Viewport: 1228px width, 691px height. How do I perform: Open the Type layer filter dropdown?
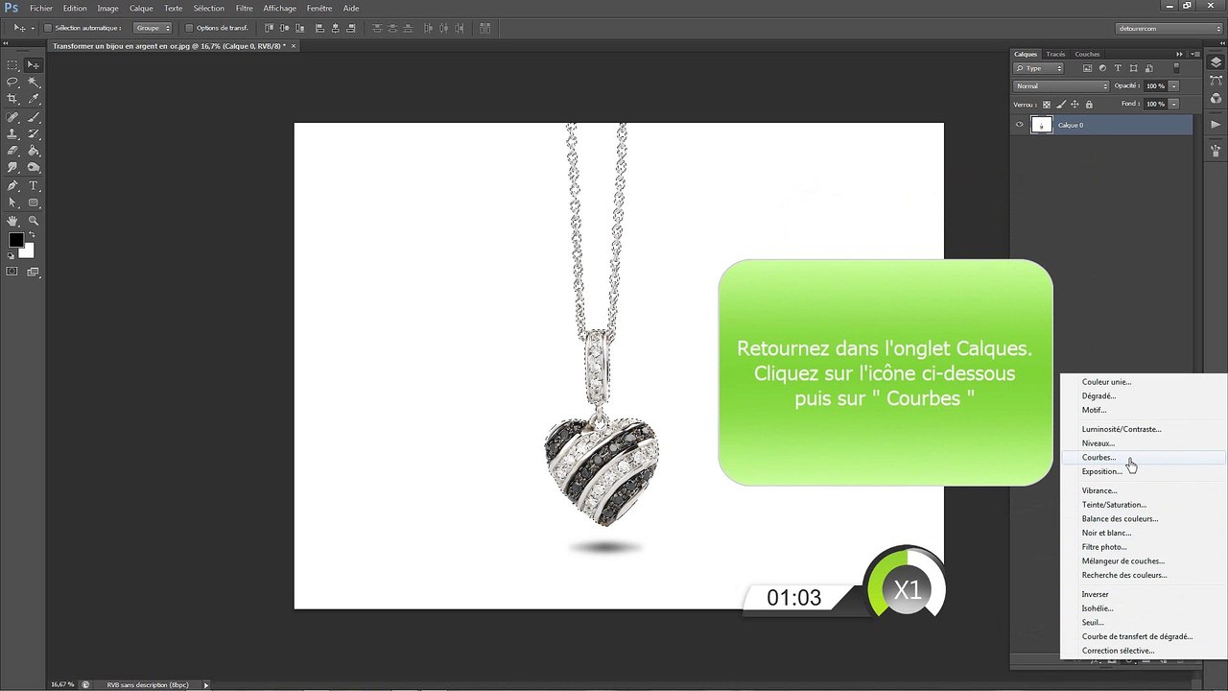[x=1040, y=68]
